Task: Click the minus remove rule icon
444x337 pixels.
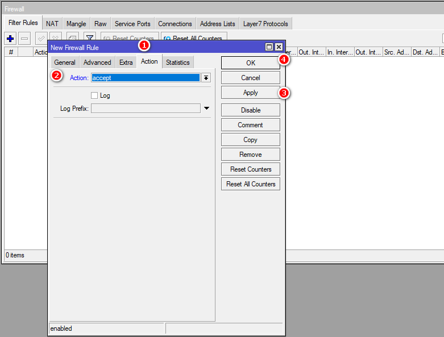Action: (x=24, y=39)
